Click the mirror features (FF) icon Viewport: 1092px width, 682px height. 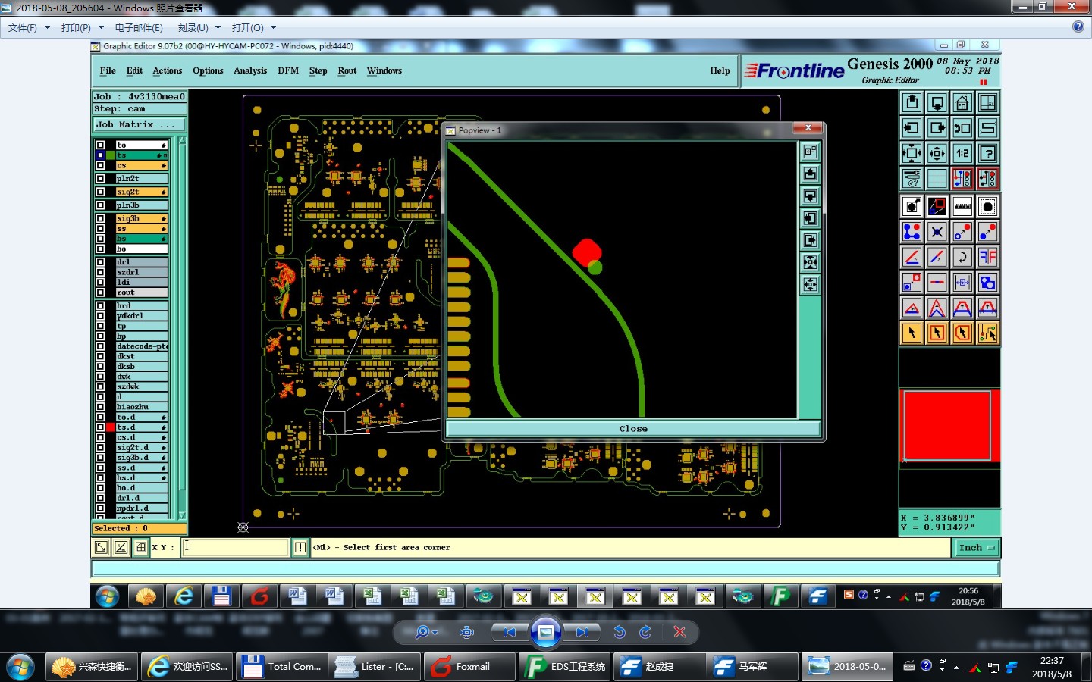pos(987,257)
